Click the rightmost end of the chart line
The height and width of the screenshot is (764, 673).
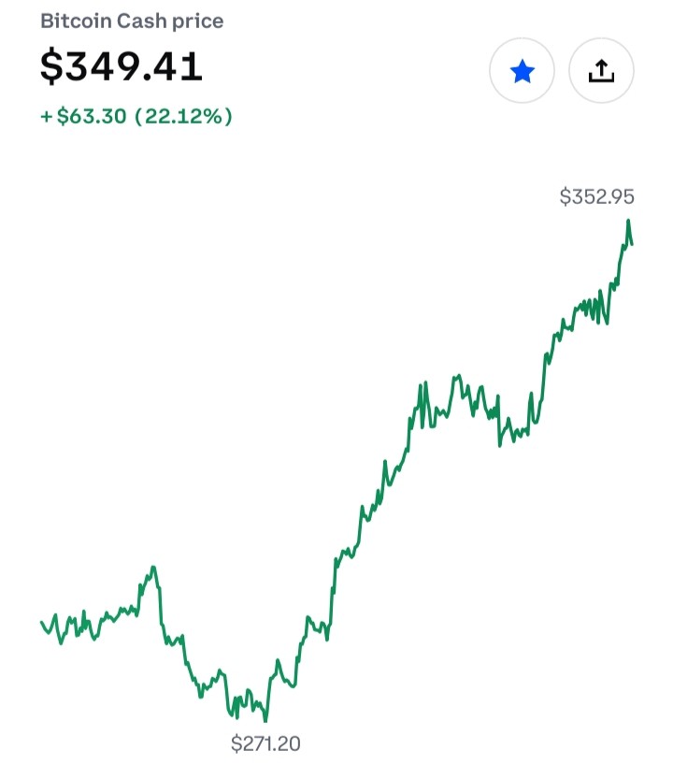tap(632, 244)
